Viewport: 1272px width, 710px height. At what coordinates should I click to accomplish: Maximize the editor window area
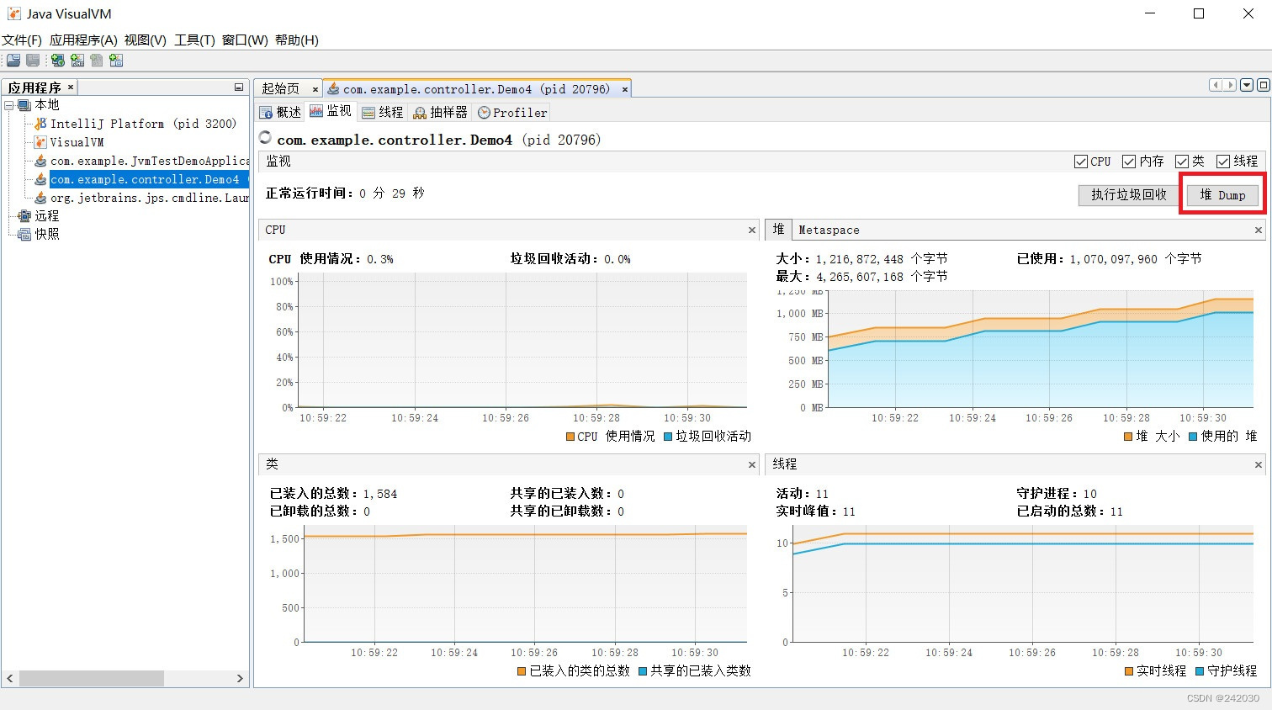(x=1263, y=85)
